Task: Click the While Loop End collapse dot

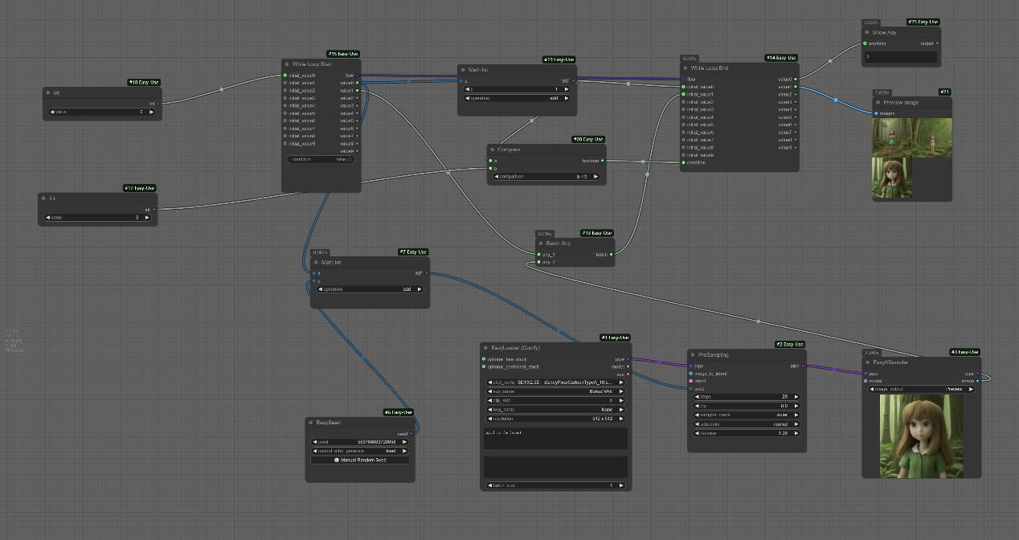Action: (x=685, y=68)
